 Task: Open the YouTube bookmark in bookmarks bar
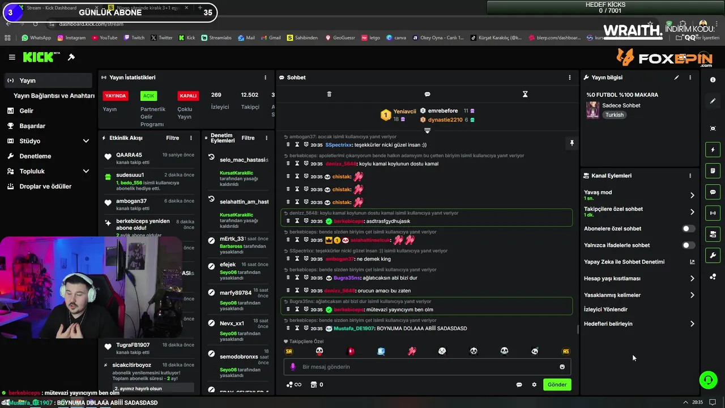[104, 38]
